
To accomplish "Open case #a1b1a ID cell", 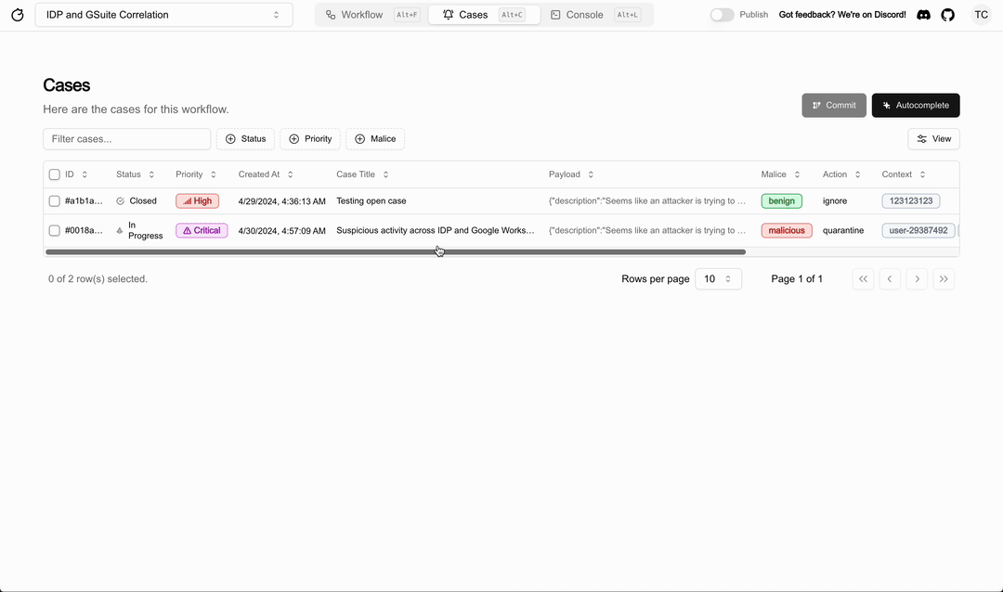I will tap(84, 200).
